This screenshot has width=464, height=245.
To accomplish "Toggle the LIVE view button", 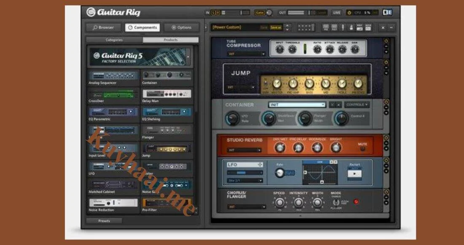I will (337, 12).
